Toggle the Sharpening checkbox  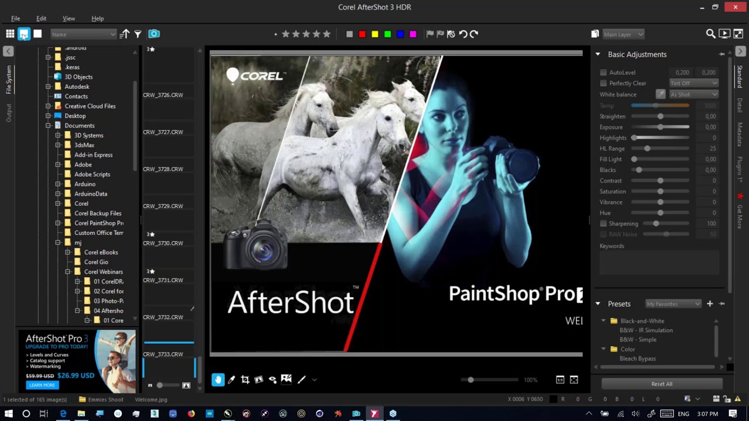[x=603, y=223]
